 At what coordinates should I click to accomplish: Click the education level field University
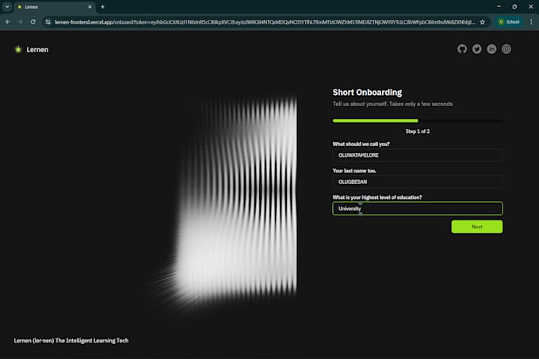(417, 208)
